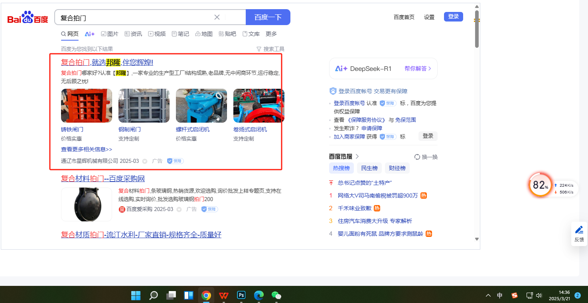Click the DeepSeek-R1 AI icon
Screen dimensions: 588x303
[341, 68]
